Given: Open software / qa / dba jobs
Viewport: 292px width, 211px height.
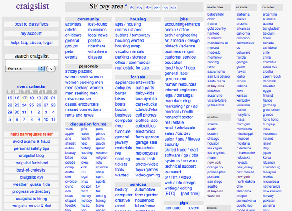Looking at the screenshot, I should coord(181,156).
